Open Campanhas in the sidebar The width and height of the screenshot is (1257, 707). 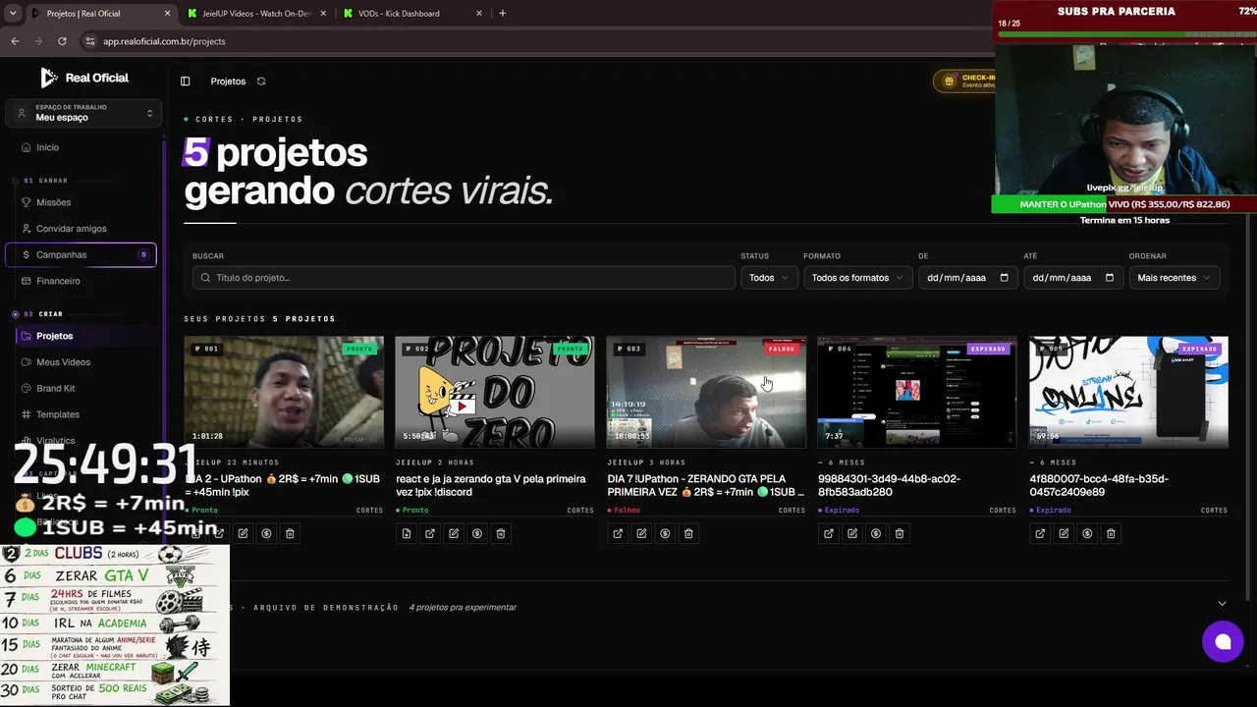81,255
